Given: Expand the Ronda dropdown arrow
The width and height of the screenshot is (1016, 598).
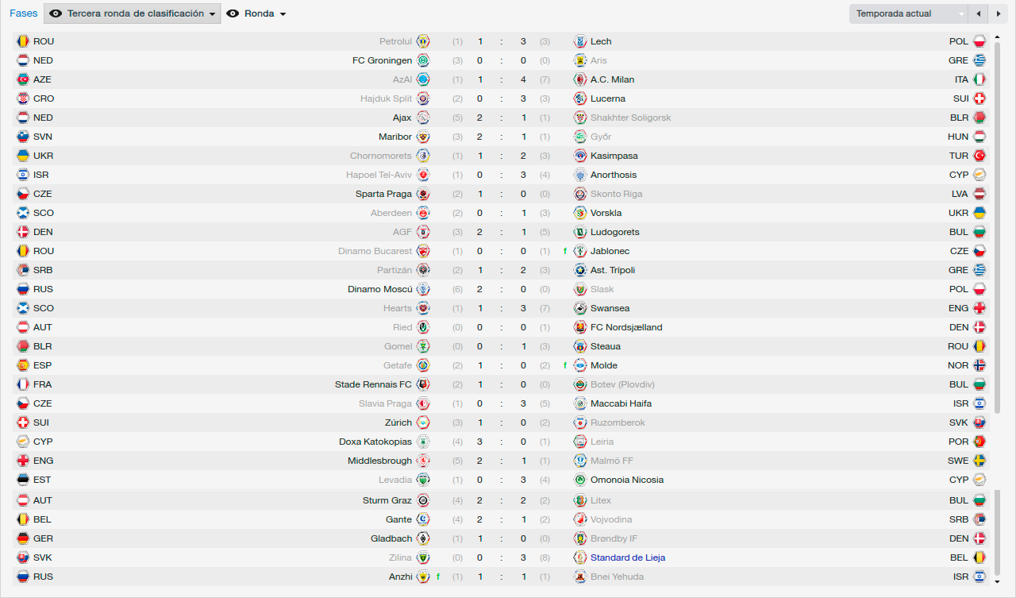Looking at the screenshot, I should tap(283, 14).
